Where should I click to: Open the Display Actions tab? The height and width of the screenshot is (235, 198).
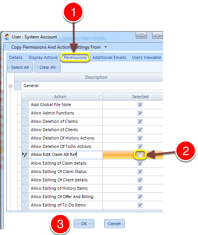point(43,57)
